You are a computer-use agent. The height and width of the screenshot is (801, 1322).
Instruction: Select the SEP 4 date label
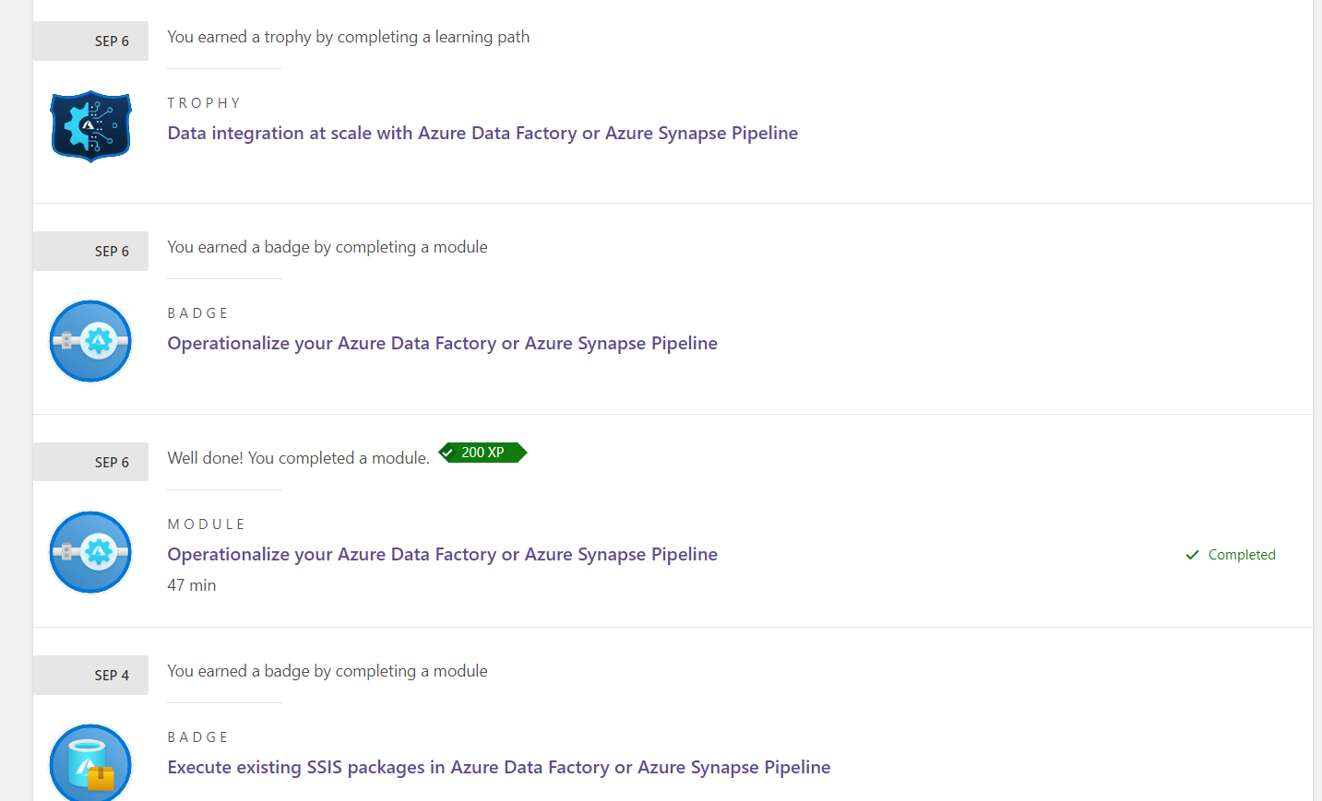pyautogui.click(x=89, y=675)
